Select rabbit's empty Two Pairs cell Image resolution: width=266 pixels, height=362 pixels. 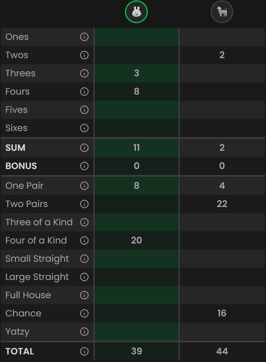coord(136,204)
